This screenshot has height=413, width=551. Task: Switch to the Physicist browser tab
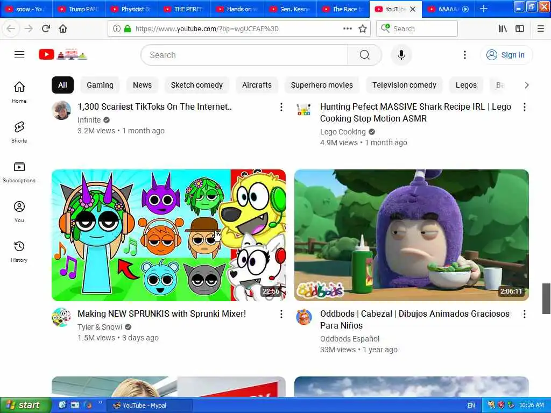132,9
